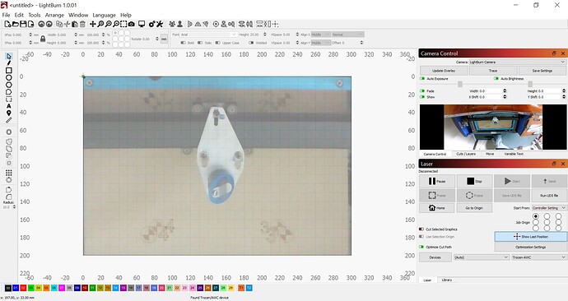Viewport: 568px width, 301px height.
Task: Pick the Position Laser marker tool
Action: click(9, 113)
